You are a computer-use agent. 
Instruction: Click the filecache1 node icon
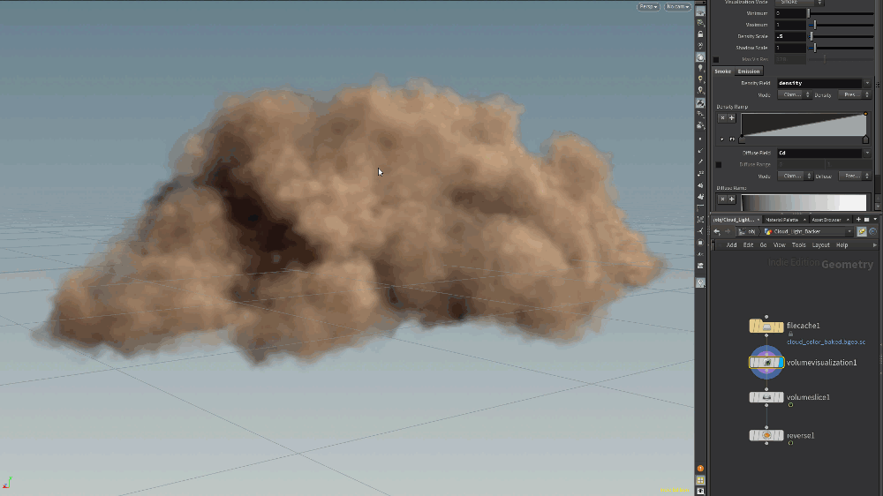766,326
